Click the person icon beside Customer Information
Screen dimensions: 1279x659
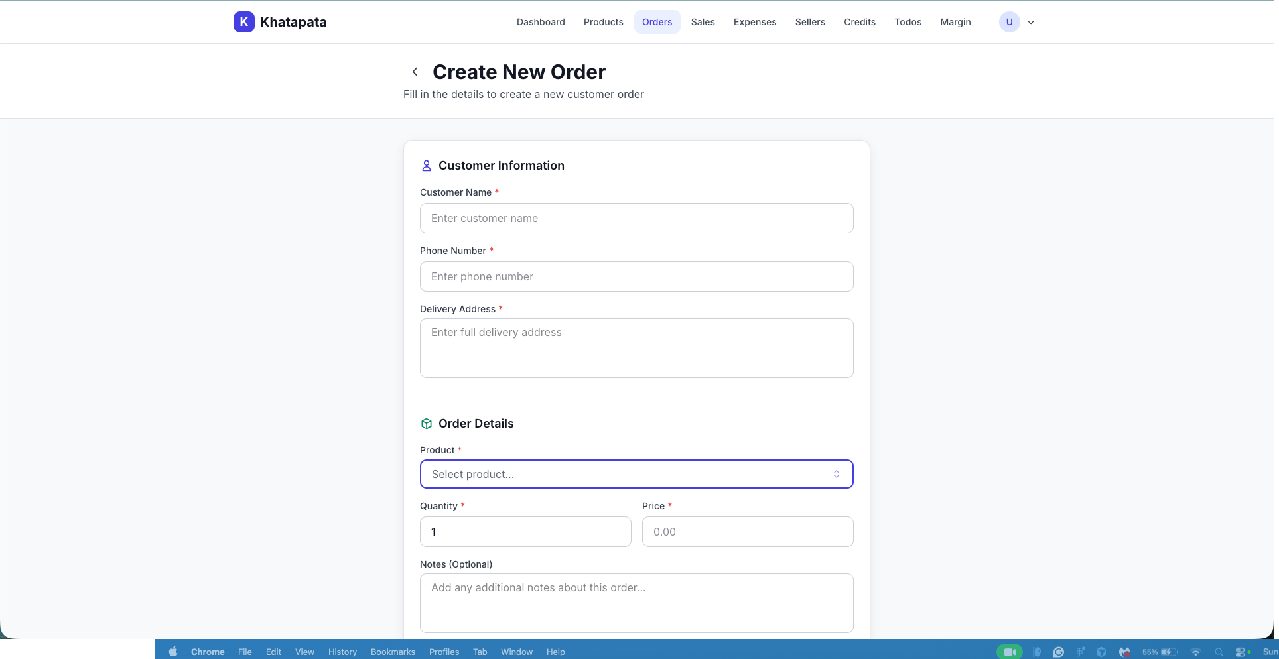click(x=427, y=166)
